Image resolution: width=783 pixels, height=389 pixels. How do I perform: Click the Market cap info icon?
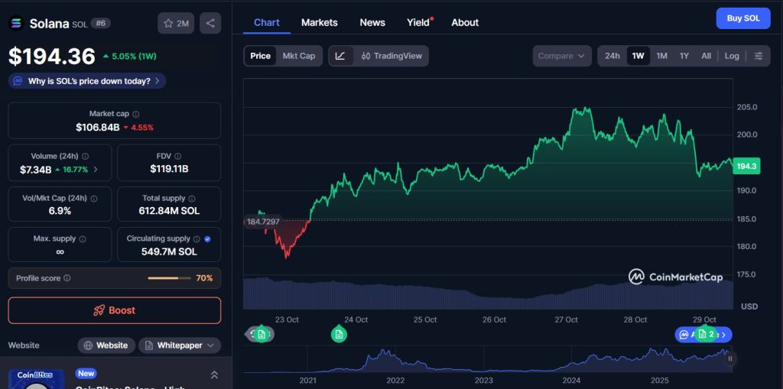(135, 114)
